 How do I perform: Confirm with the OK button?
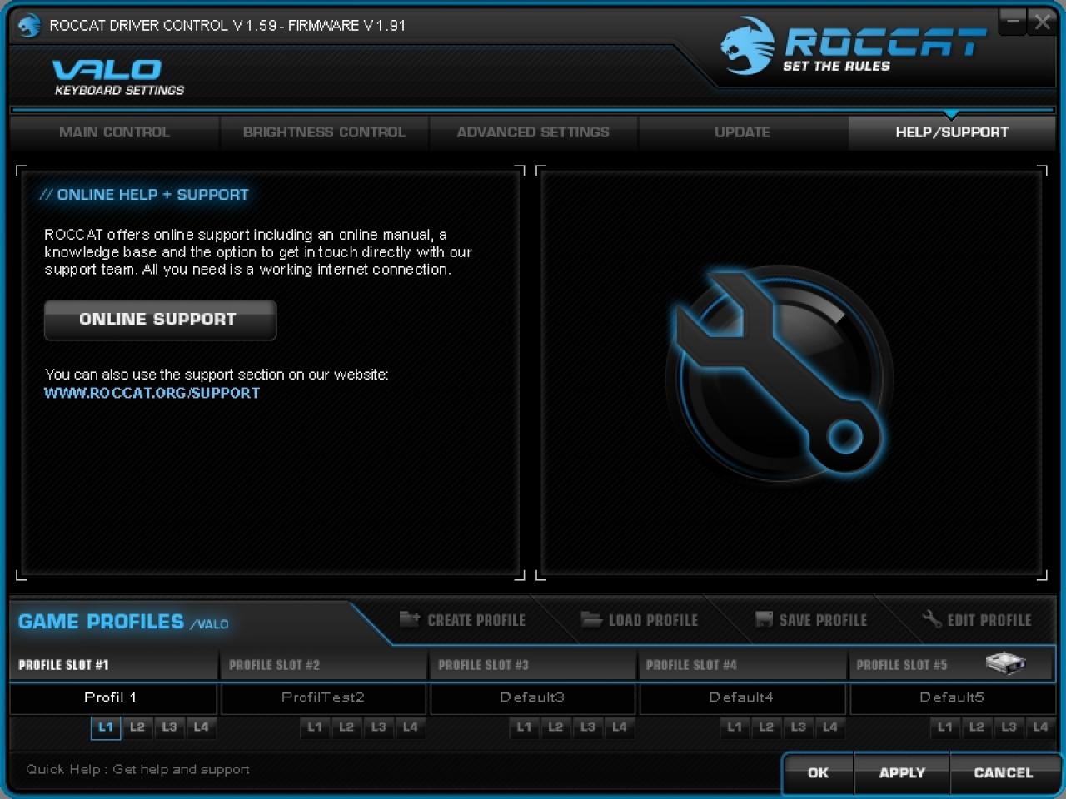click(818, 773)
